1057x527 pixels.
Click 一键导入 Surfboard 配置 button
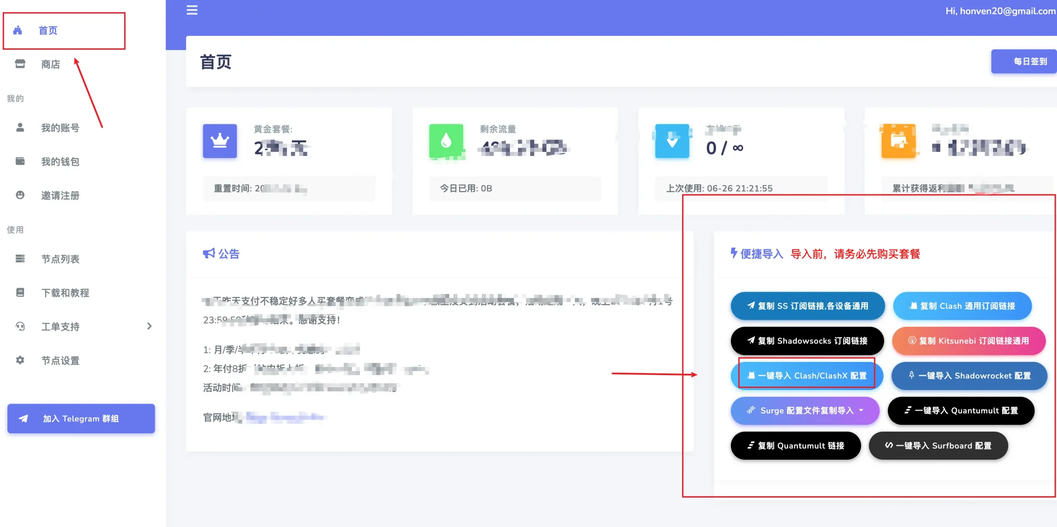click(x=938, y=446)
